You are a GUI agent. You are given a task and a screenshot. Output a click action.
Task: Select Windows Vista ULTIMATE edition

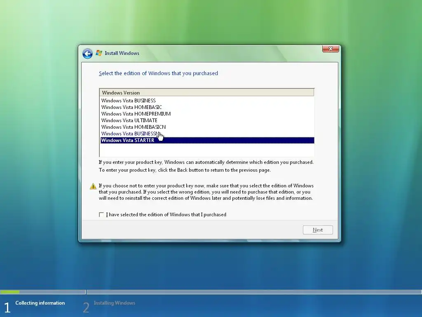pos(207,120)
